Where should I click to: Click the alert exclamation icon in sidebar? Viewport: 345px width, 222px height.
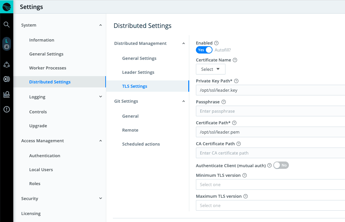7,109
